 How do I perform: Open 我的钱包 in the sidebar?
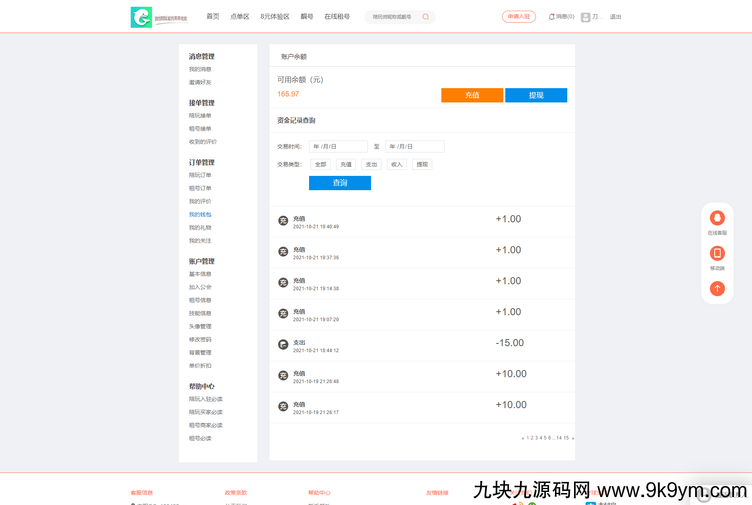click(x=200, y=214)
